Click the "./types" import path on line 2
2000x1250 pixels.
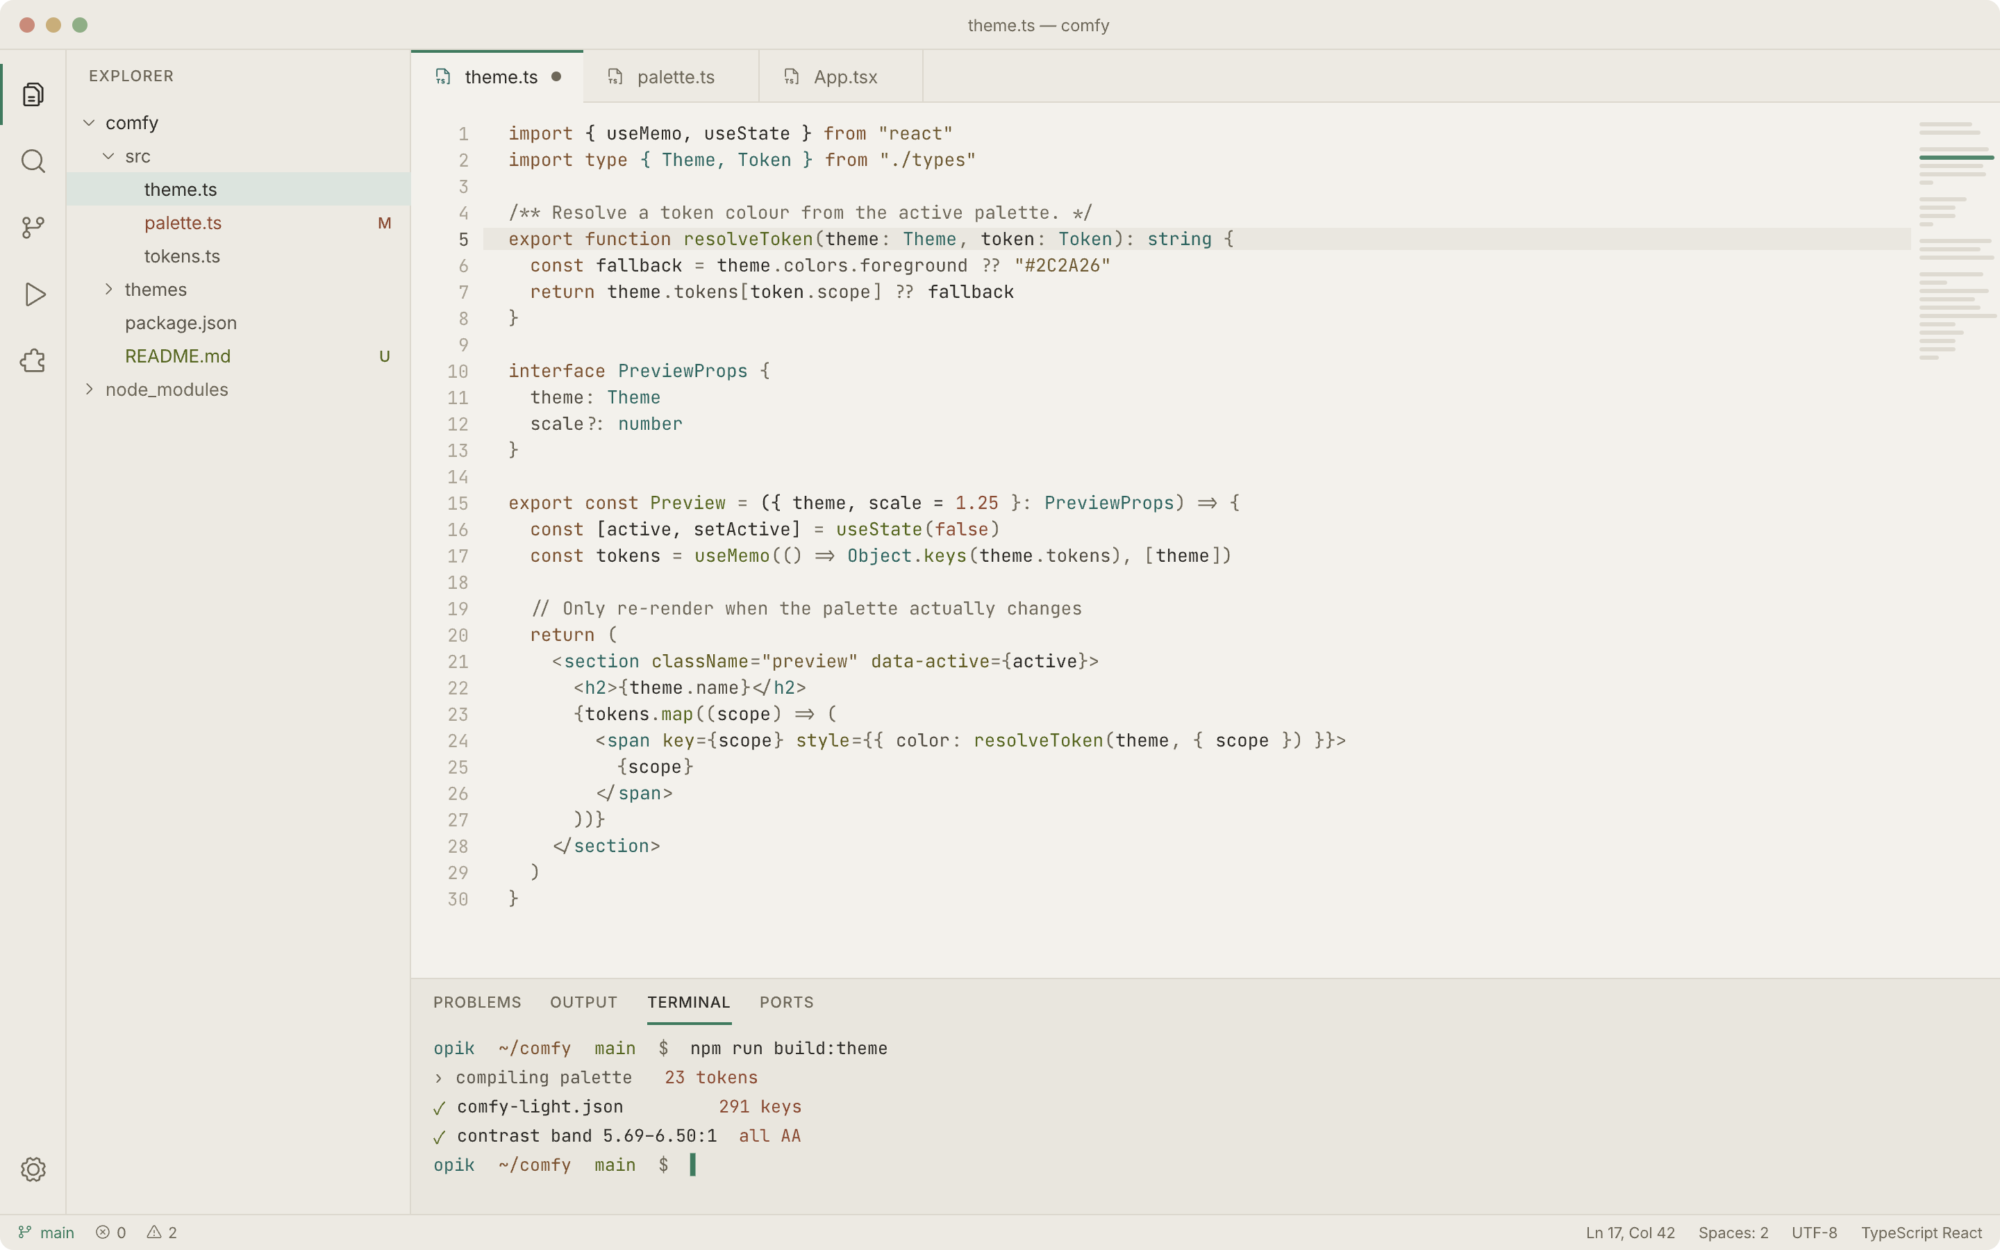(x=927, y=160)
